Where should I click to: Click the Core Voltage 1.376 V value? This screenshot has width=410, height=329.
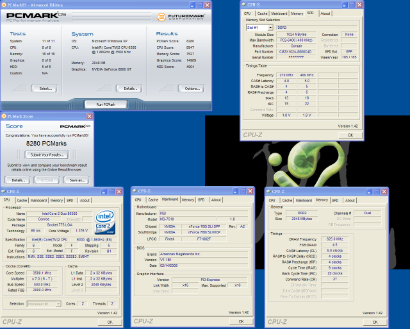pos(81,231)
